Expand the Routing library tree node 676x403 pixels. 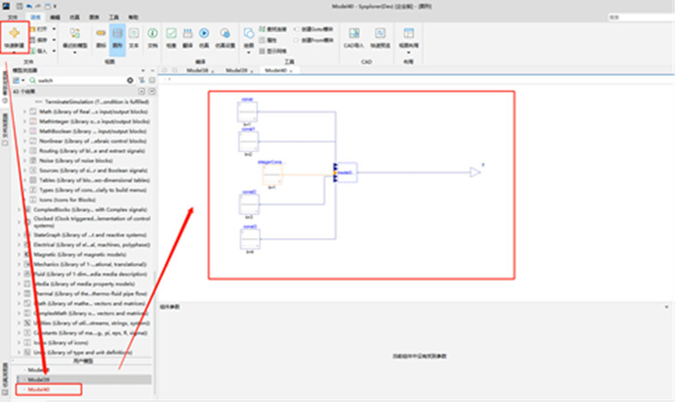(x=25, y=151)
